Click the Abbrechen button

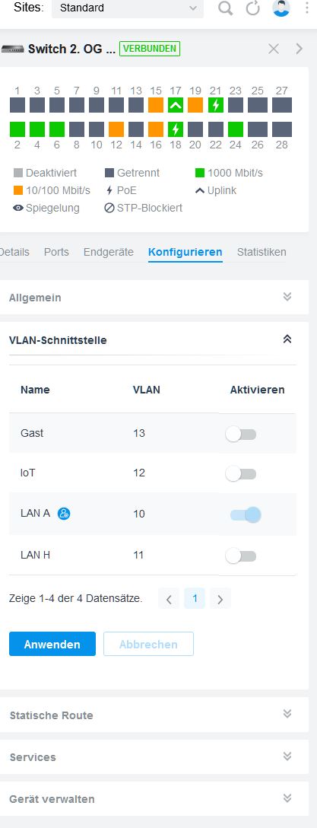click(149, 645)
